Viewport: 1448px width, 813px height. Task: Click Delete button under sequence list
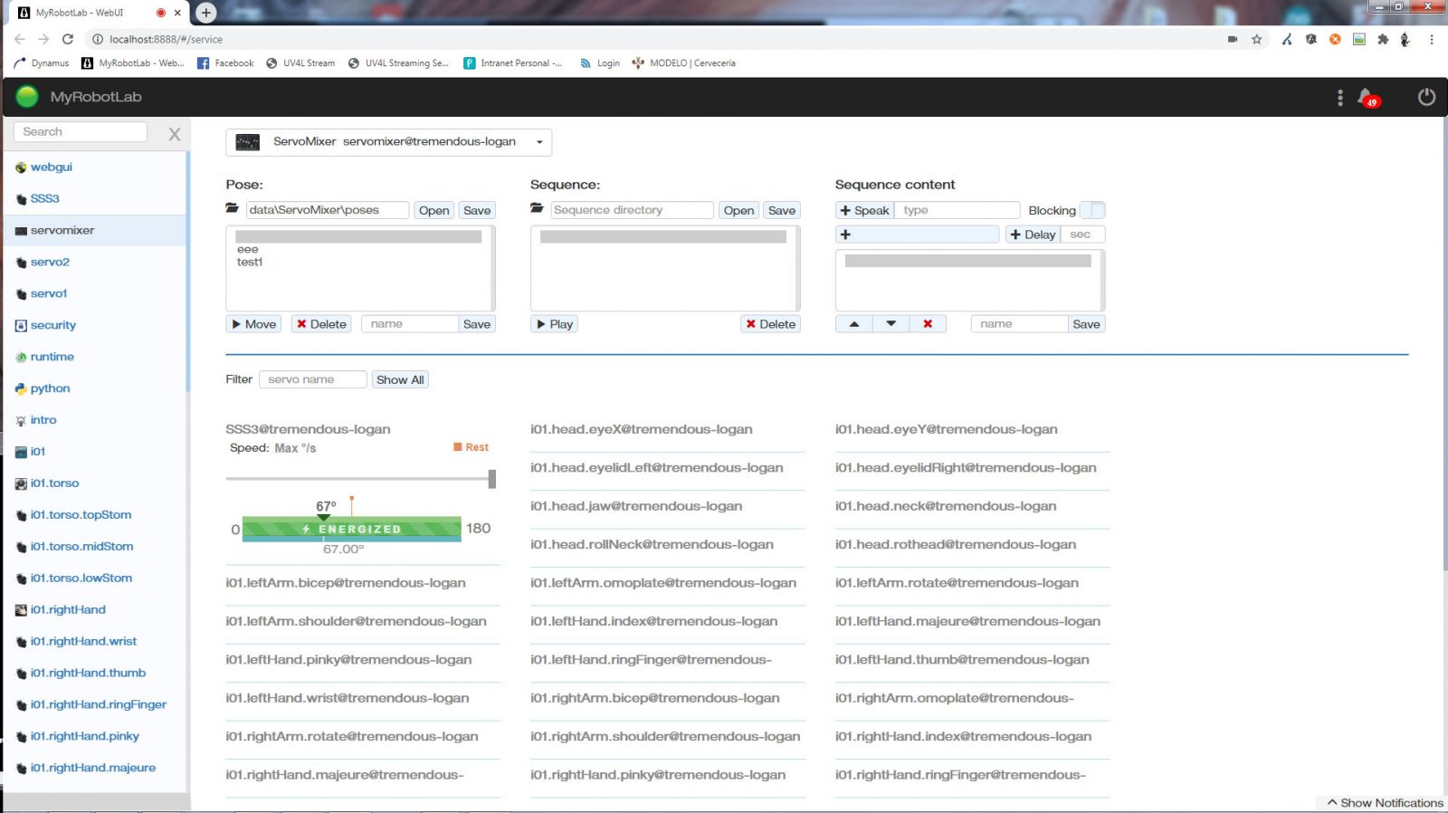(770, 324)
